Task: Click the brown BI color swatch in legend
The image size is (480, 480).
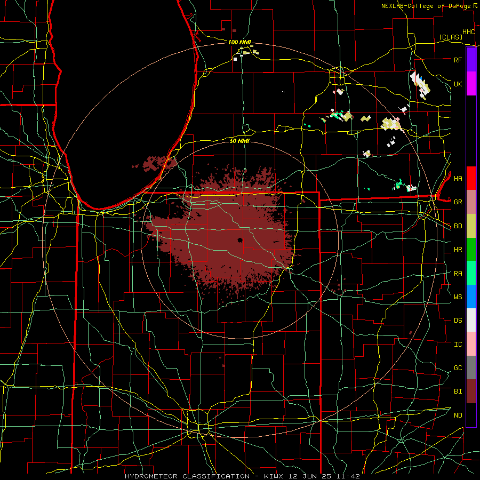Action: 471,391
